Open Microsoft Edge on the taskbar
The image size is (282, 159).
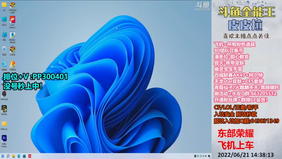(19, 156)
